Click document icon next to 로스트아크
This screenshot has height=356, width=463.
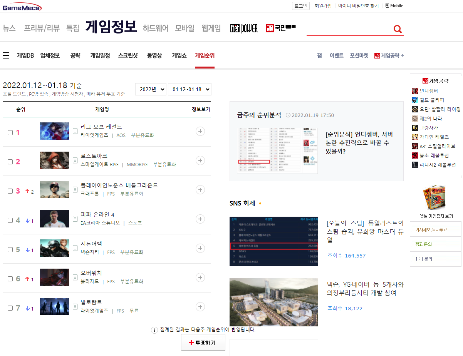point(75,160)
